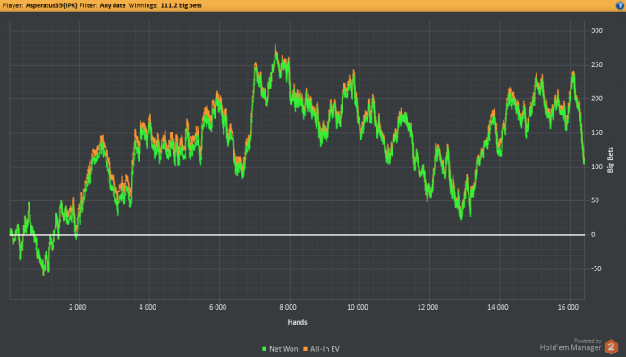Click the -50 value on Big Bets axis
The width and height of the screenshot is (626, 357).
coord(596,268)
